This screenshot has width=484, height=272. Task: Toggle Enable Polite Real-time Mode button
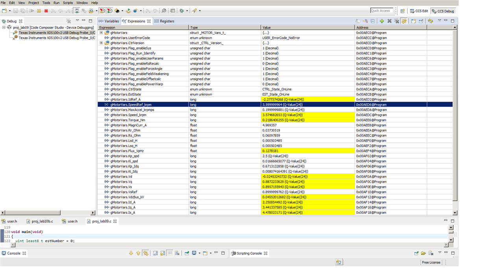110,11
